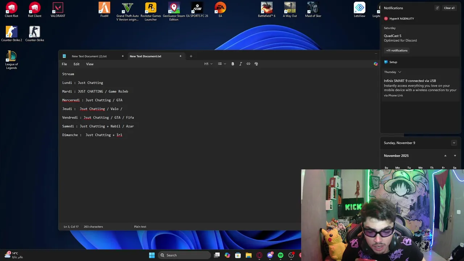Launch the Counter-Strike 2 shortcut
This screenshot has height=261, width=464.
click(x=12, y=34)
